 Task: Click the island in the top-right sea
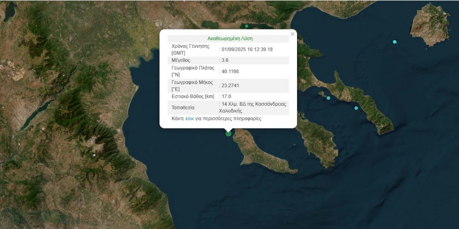(x=430, y=25)
